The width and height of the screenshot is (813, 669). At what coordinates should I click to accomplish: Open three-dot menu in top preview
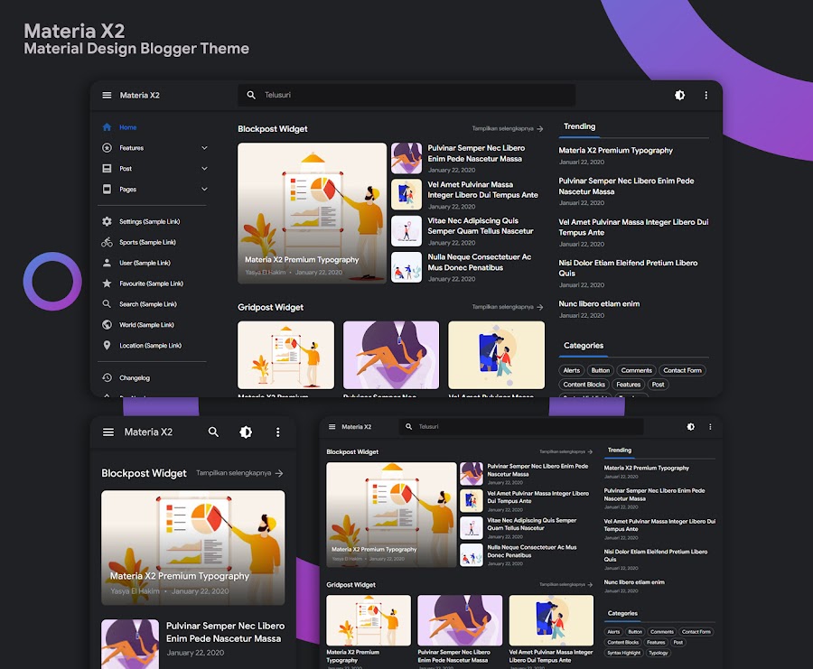[x=706, y=95]
